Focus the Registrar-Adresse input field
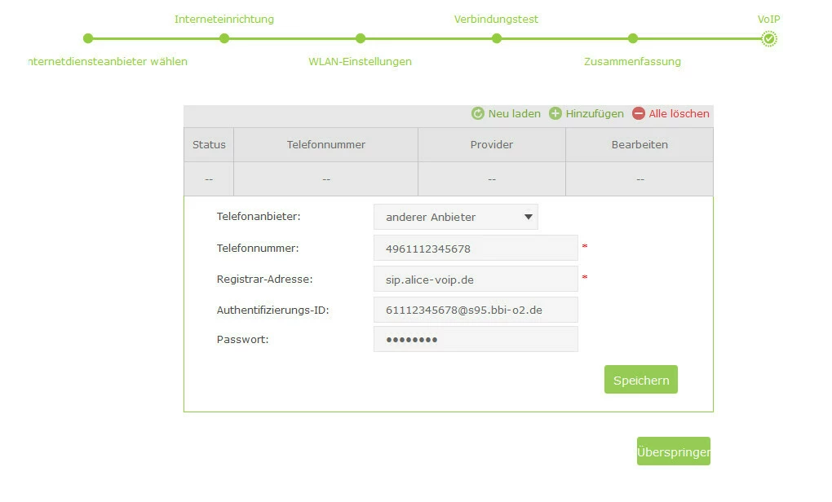 476,279
